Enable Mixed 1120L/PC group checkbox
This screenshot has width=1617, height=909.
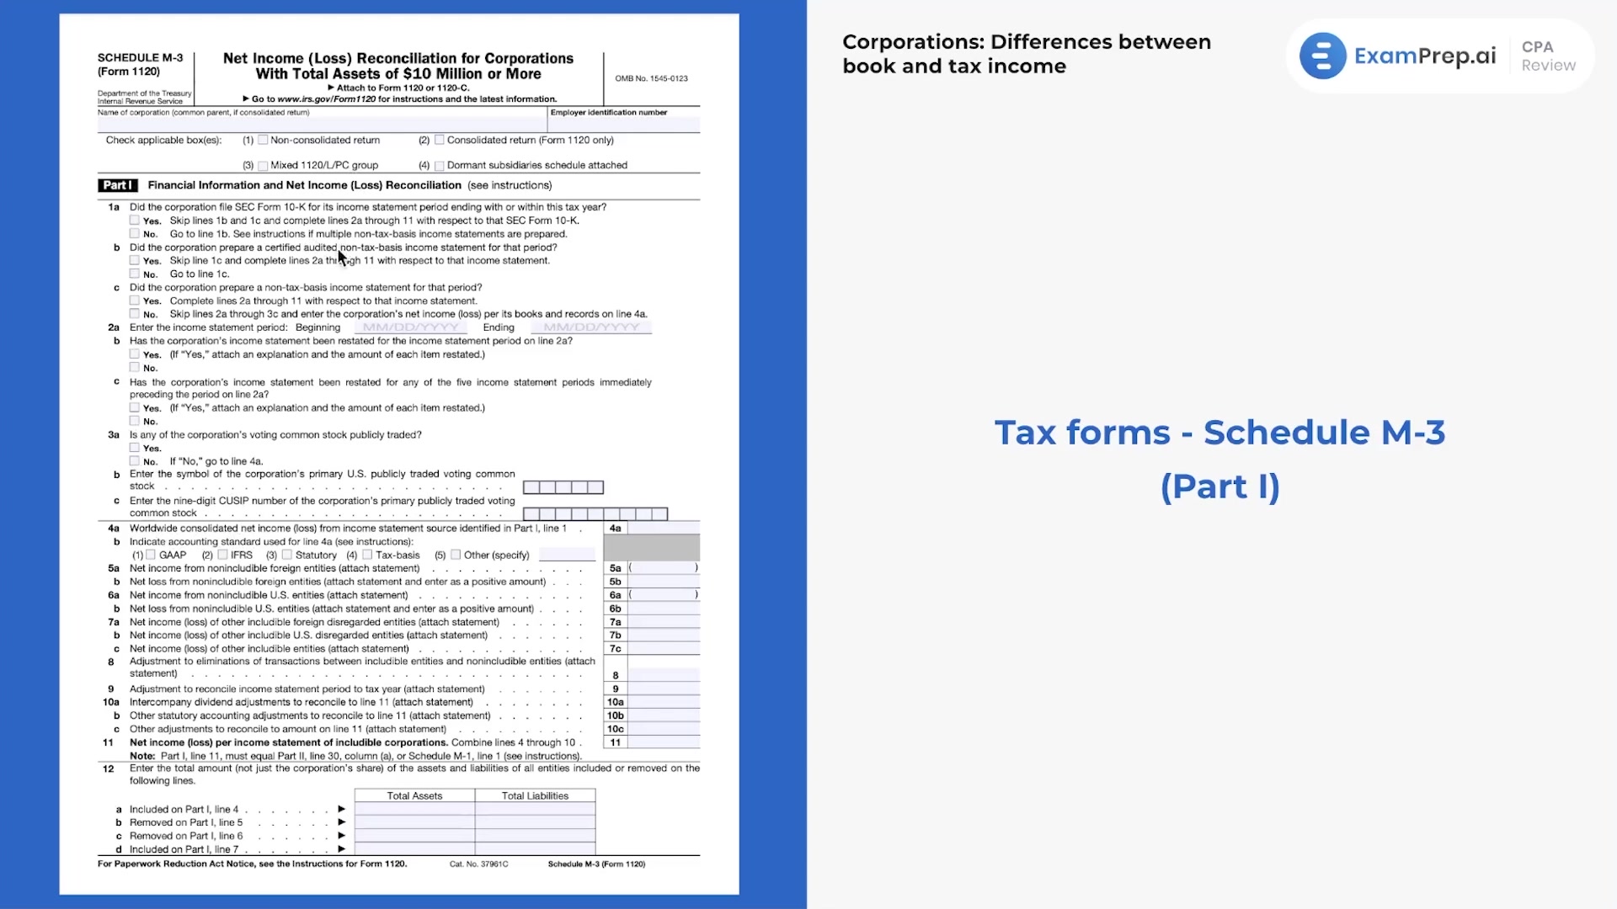pyautogui.click(x=261, y=164)
